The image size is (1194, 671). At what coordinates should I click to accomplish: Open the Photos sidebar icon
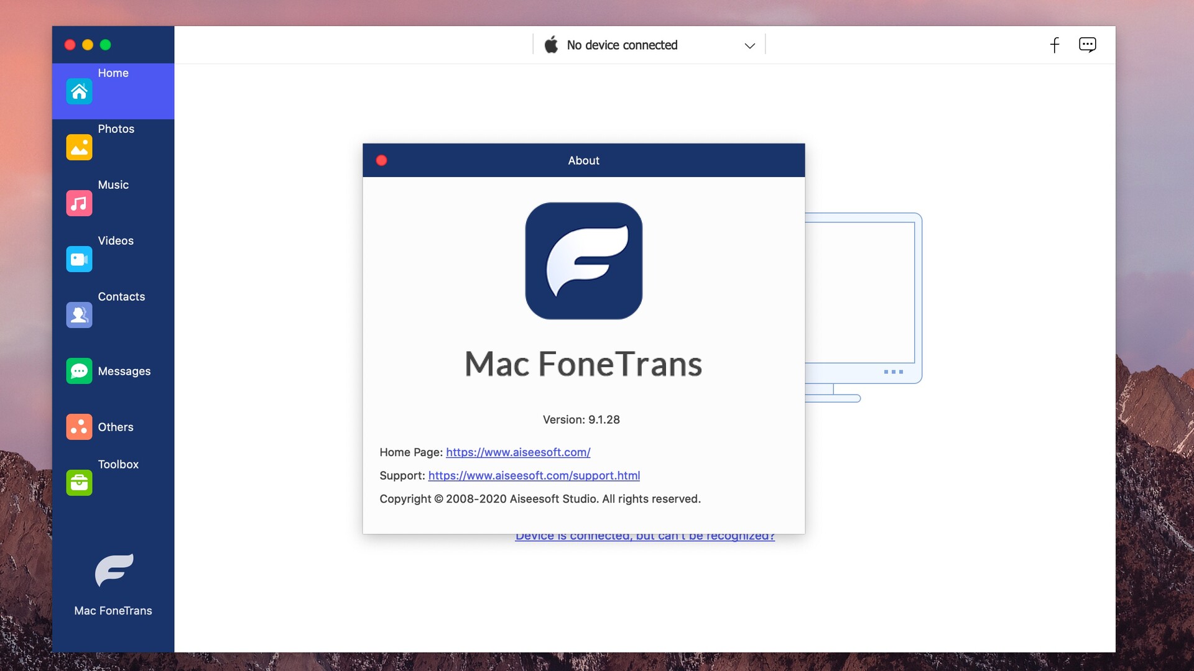tap(79, 147)
